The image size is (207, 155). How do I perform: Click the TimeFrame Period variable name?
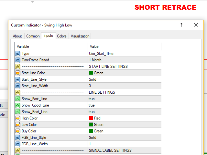point(35,60)
